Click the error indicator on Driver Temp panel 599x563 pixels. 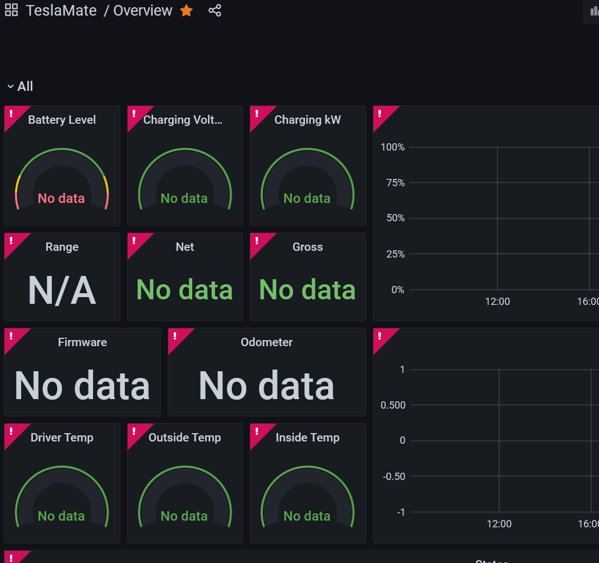coord(10,431)
